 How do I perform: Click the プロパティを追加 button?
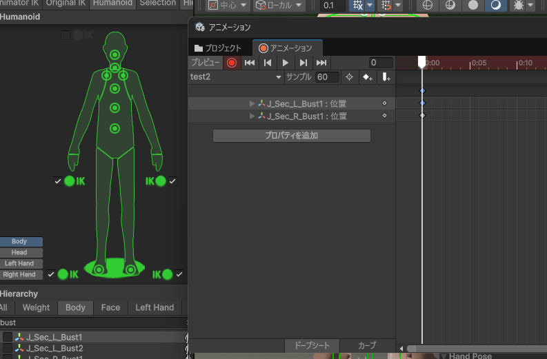tap(291, 136)
